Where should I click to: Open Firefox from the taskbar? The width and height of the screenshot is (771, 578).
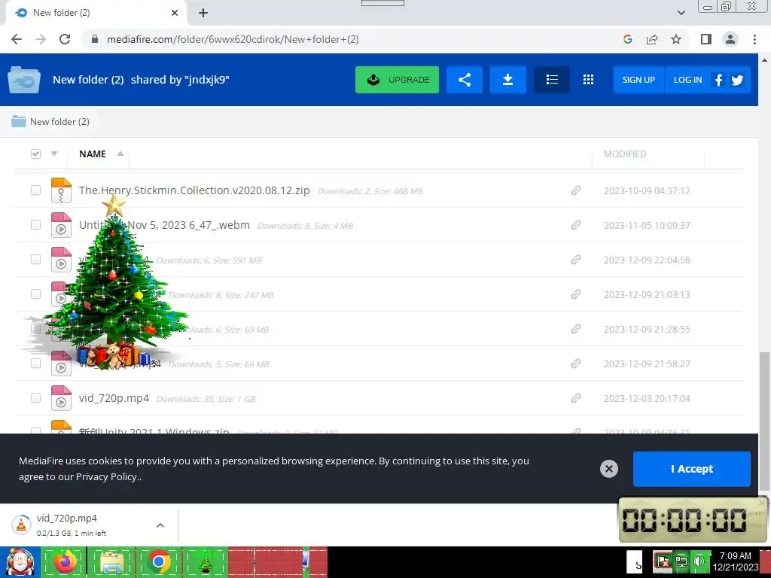click(65, 562)
